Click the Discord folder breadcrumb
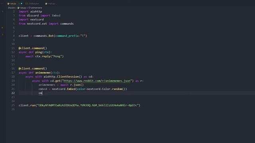 pos(11,8)
